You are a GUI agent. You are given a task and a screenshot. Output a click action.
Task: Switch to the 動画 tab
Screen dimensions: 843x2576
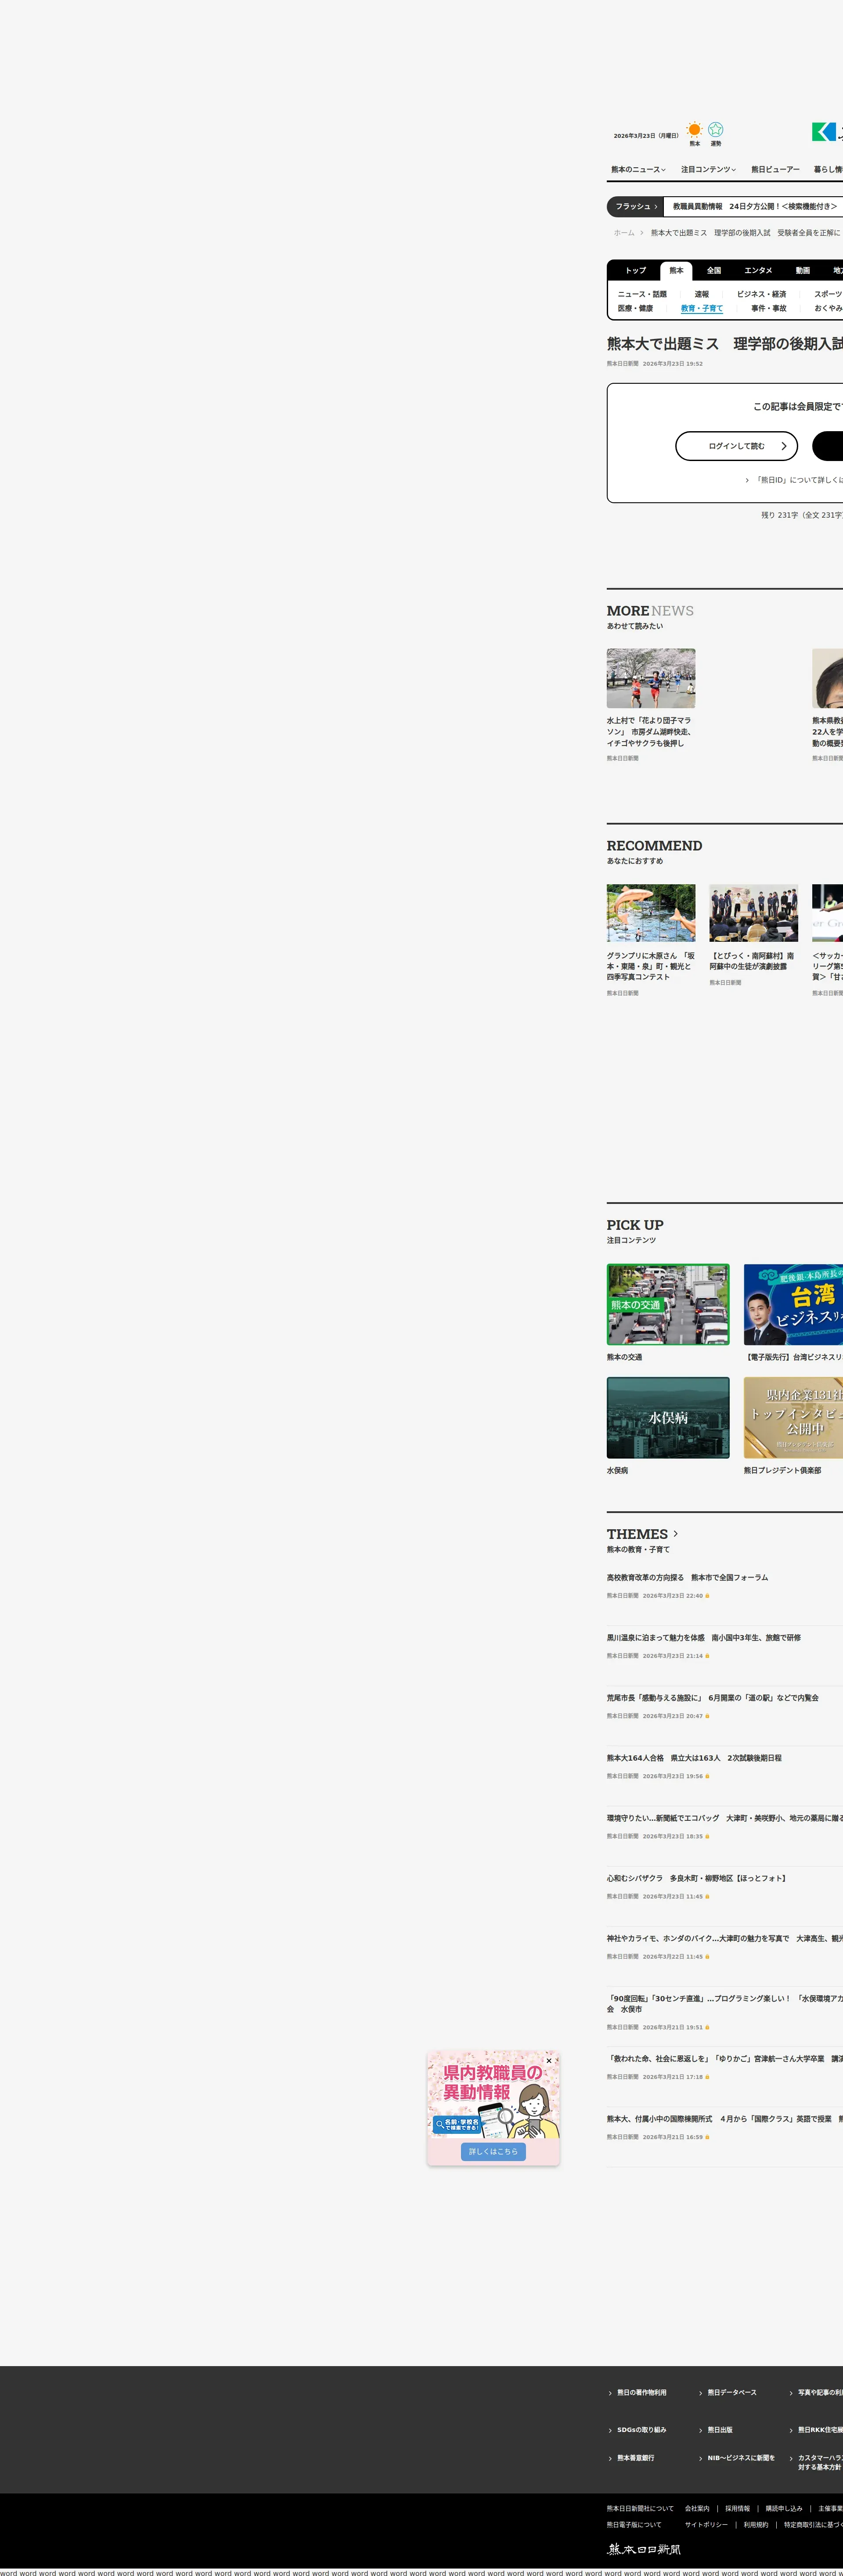[803, 271]
